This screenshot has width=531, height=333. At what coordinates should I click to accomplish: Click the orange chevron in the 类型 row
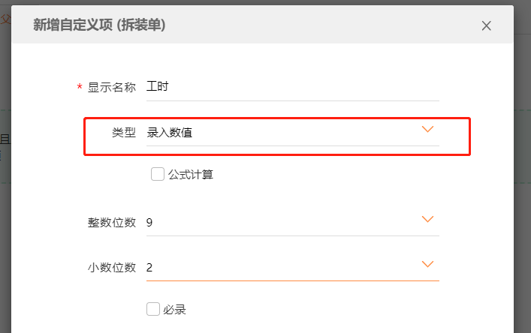[x=427, y=130]
